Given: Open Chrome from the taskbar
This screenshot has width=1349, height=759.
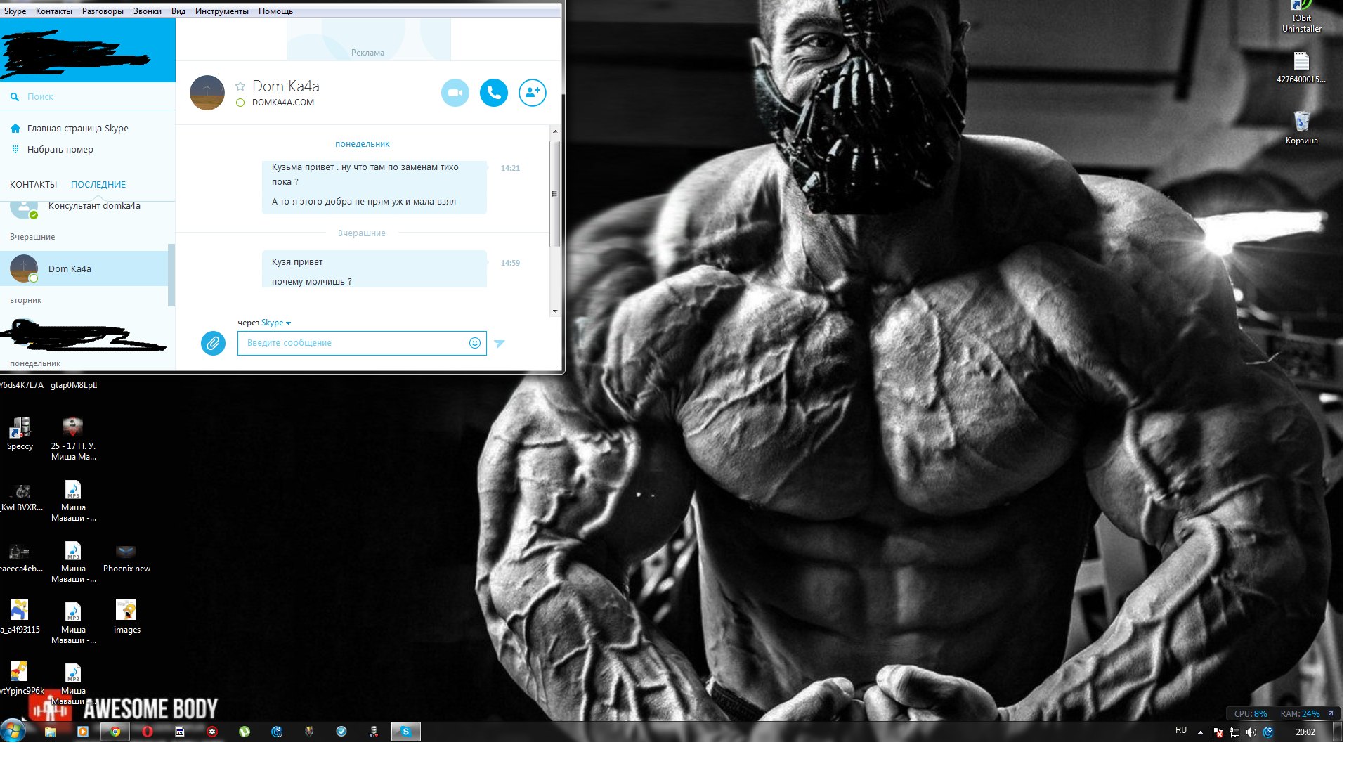Looking at the screenshot, I should 115,732.
